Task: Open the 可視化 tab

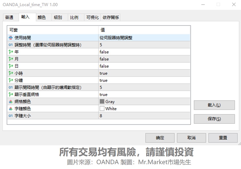Action: pyautogui.click(x=92, y=17)
